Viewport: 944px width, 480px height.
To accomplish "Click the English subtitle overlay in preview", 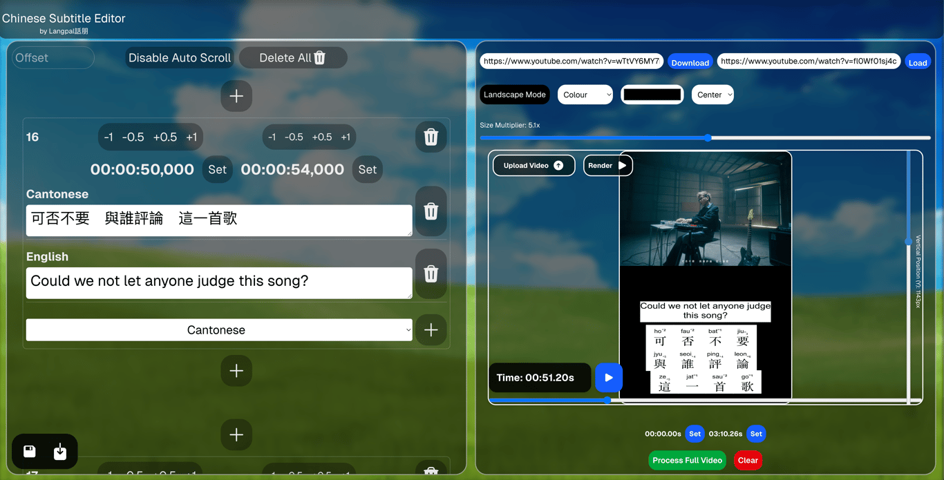I will tap(706, 311).
